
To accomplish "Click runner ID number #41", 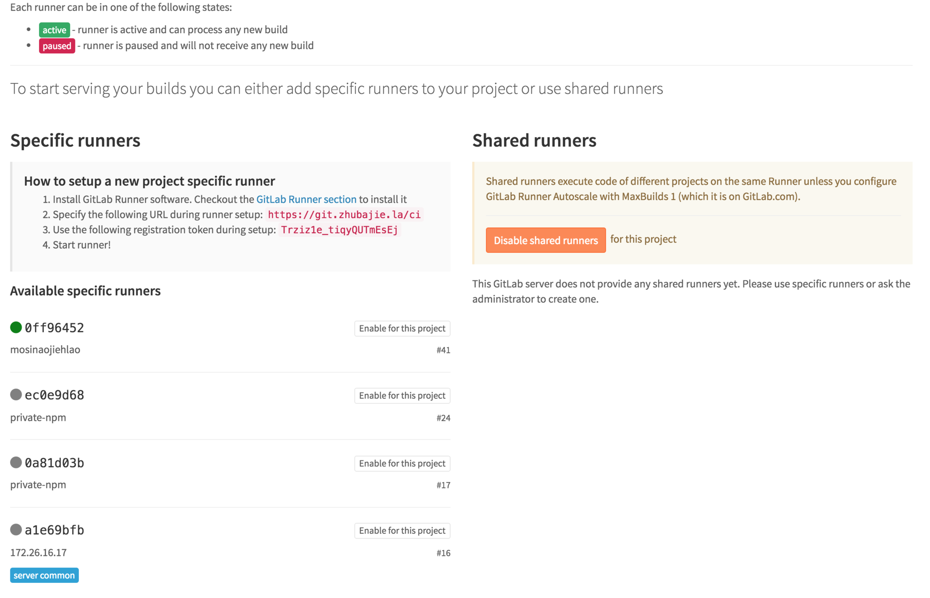I will [443, 350].
